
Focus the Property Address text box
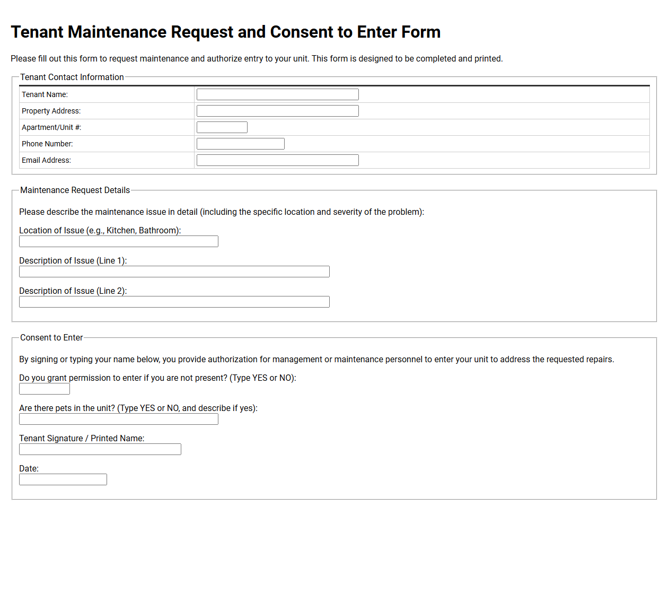point(277,111)
